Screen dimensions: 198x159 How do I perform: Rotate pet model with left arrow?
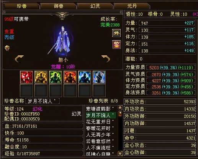[x=19, y=59]
